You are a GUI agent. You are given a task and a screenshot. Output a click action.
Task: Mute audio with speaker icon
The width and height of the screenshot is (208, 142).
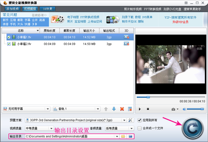[184, 109]
